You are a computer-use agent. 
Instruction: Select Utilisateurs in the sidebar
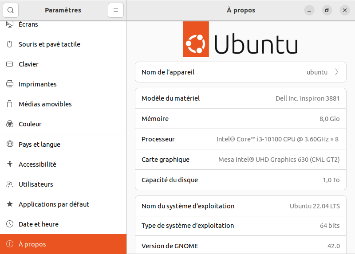(x=35, y=184)
